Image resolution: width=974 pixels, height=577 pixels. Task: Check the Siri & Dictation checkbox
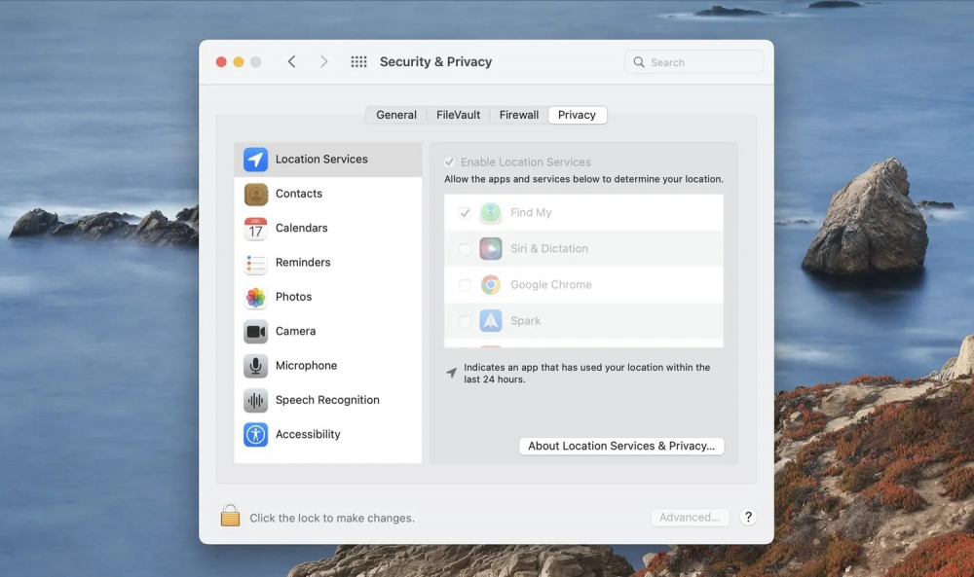click(465, 249)
